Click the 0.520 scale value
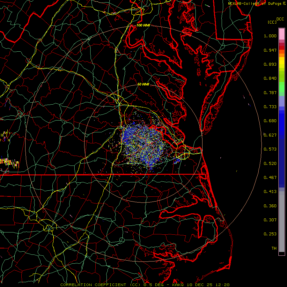 pos(270,164)
